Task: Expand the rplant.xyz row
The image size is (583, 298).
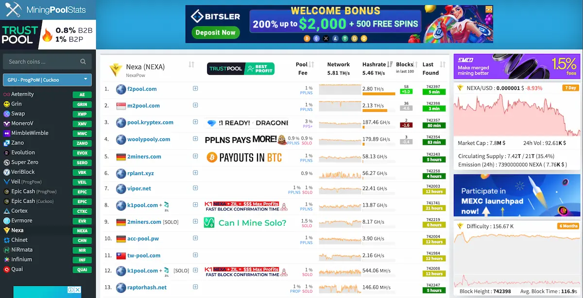Action: 195,172
